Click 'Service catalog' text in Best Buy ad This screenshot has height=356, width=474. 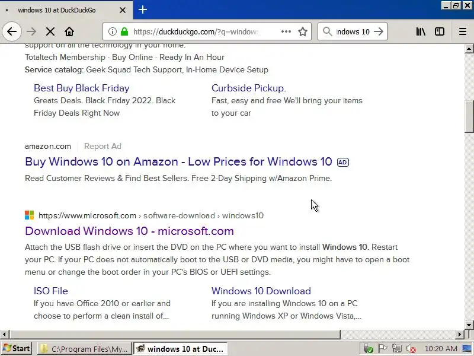point(53,69)
